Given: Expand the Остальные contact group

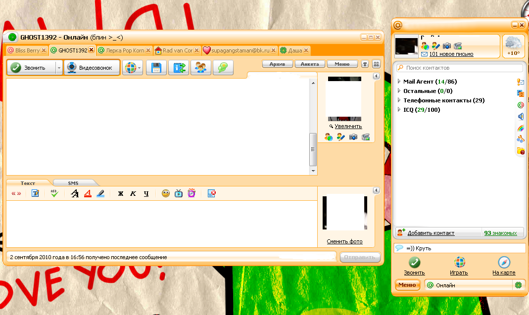Looking at the screenshot, I should point(399,90).
